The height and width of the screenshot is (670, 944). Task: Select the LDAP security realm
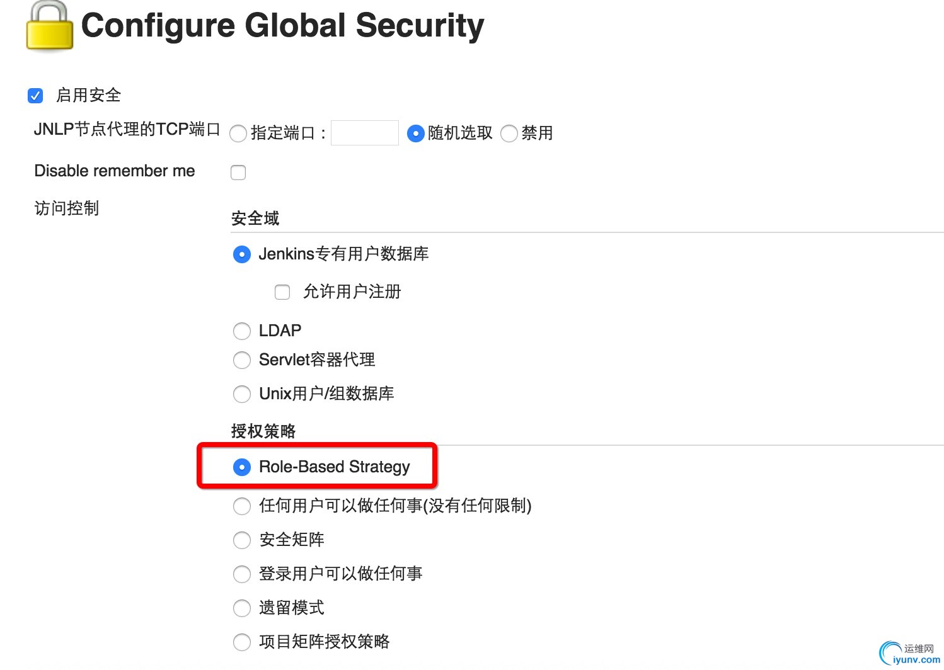click(242, 331)
